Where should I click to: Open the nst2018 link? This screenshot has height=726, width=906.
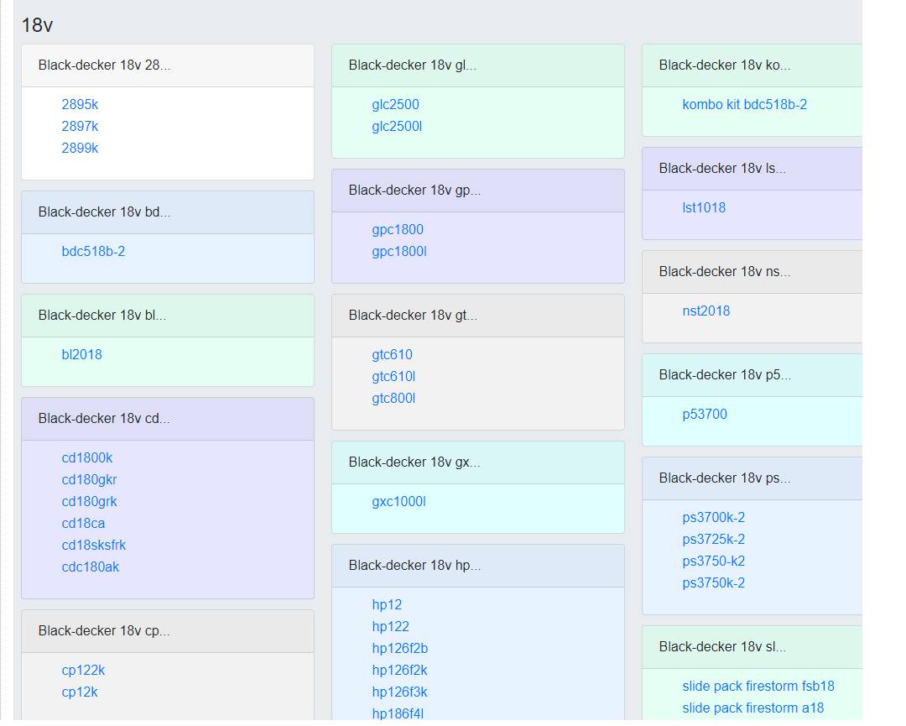[706, 311]
